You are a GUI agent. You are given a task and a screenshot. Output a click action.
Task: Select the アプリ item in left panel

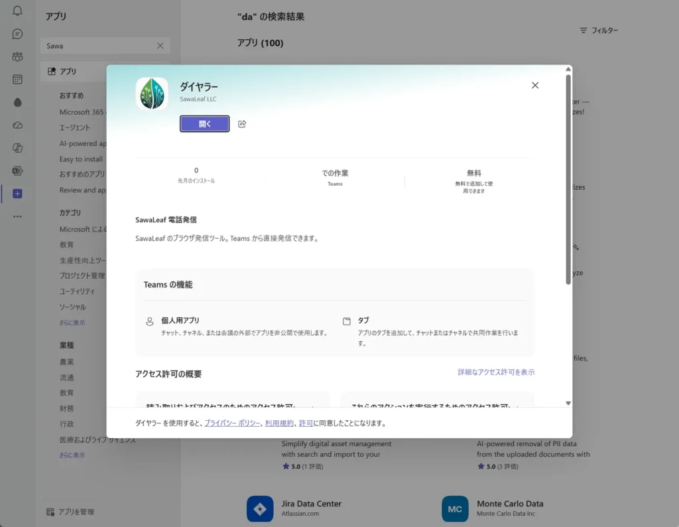(x=74, y=71)
